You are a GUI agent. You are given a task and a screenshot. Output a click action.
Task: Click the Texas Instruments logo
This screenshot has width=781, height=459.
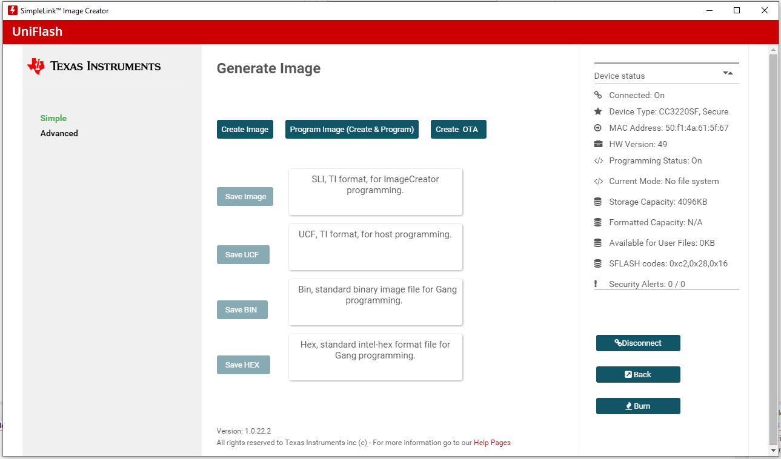94,66
